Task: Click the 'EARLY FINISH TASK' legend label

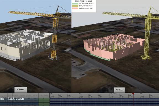Action: [x=86, y=6]
